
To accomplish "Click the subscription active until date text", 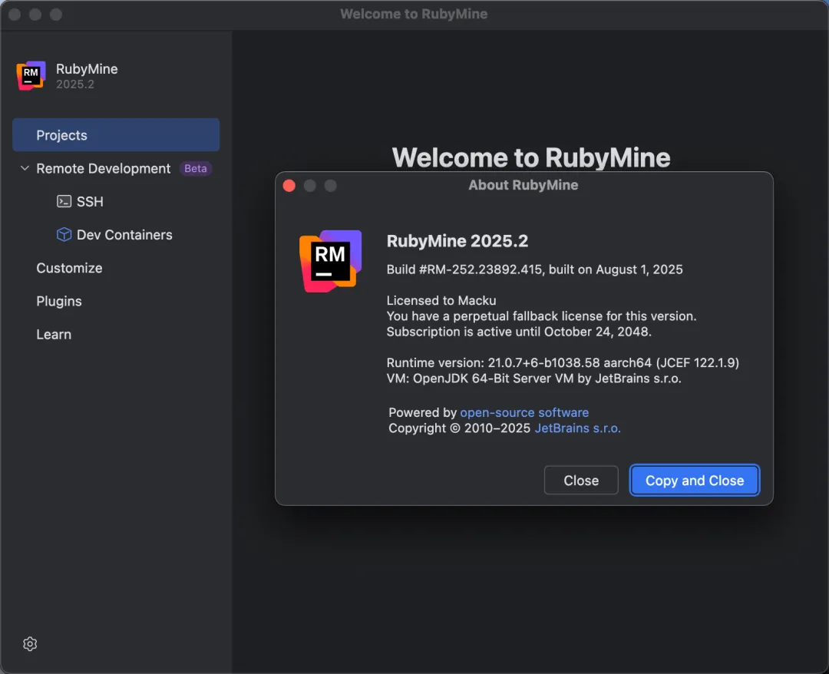I will coord(519,332).
